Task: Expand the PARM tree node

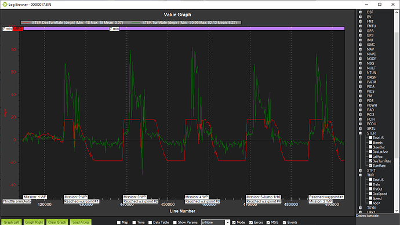Action: pyautogui.click(x=360, y=82)
